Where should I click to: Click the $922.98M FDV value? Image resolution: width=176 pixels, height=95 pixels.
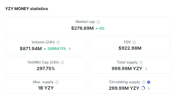pos(130,48)
